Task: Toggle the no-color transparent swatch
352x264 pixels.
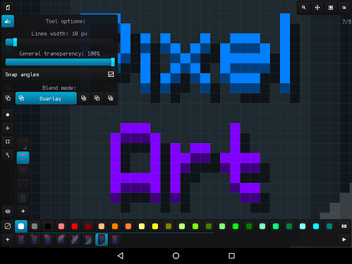Action: coord(8,226)
